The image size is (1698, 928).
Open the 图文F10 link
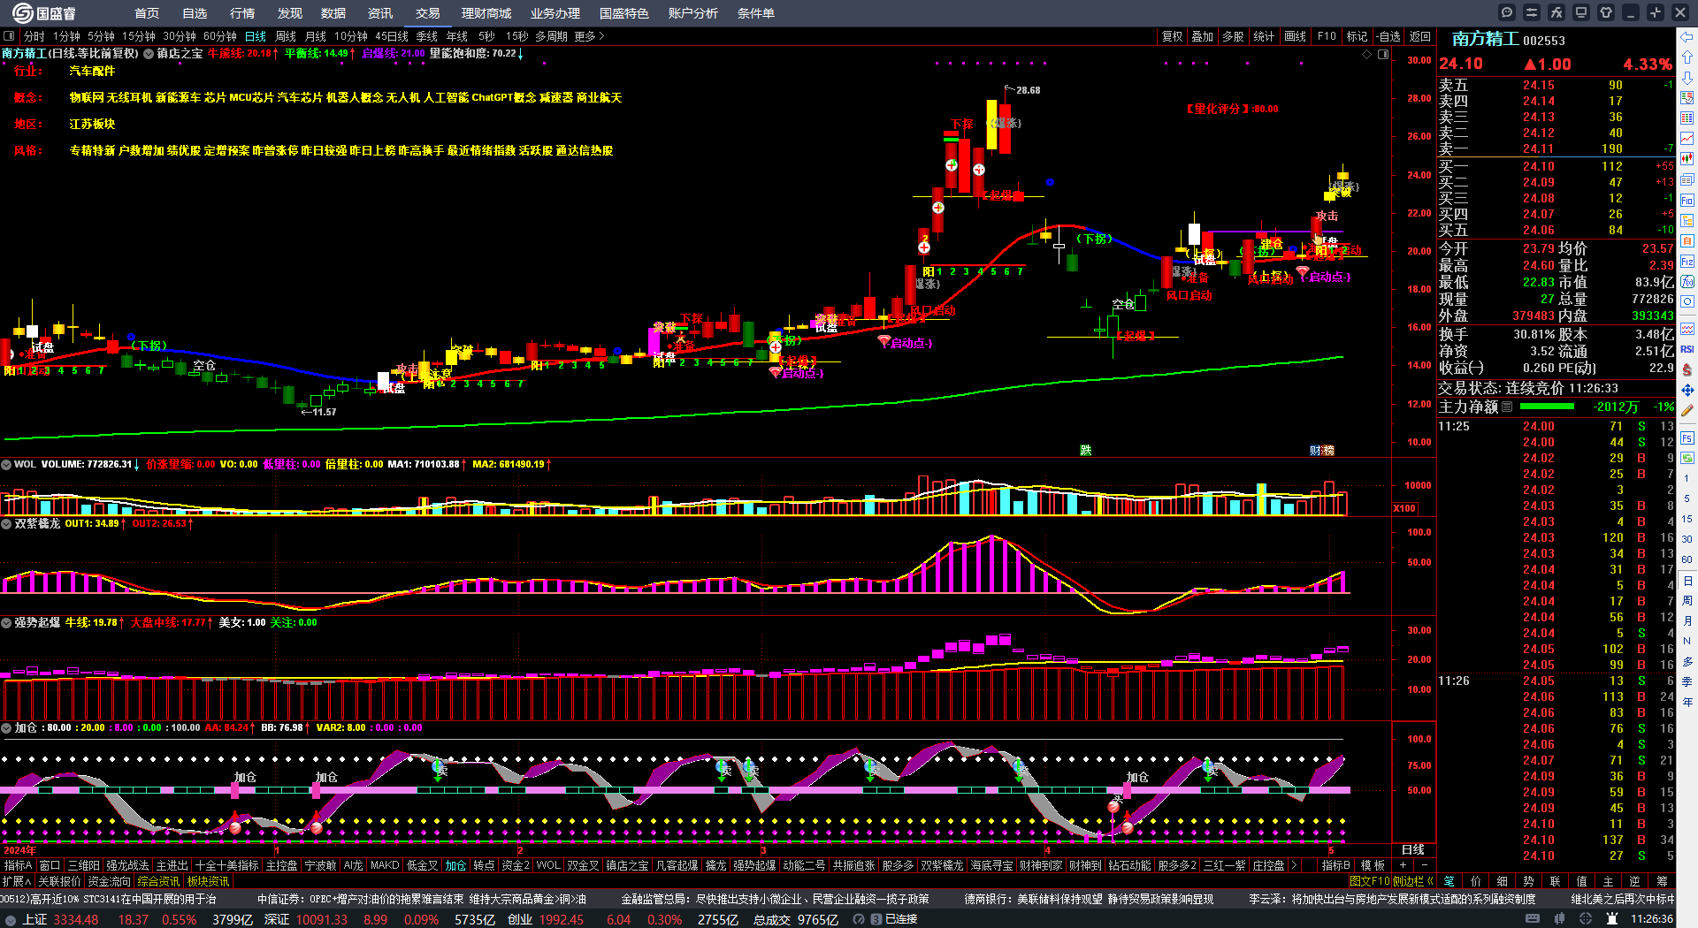pos(1369,881)
